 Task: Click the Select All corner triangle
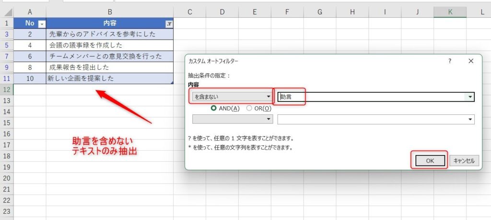8,12
